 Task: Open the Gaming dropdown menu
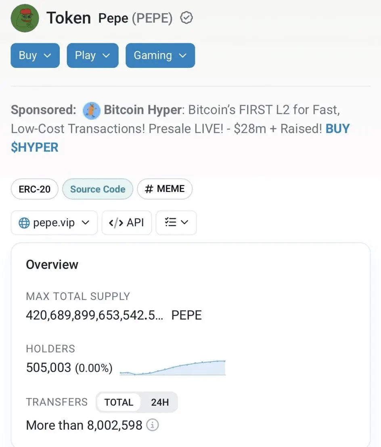pos(160,55)
